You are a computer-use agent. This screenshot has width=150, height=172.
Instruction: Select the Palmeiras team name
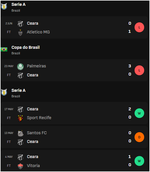pos(36,66)
